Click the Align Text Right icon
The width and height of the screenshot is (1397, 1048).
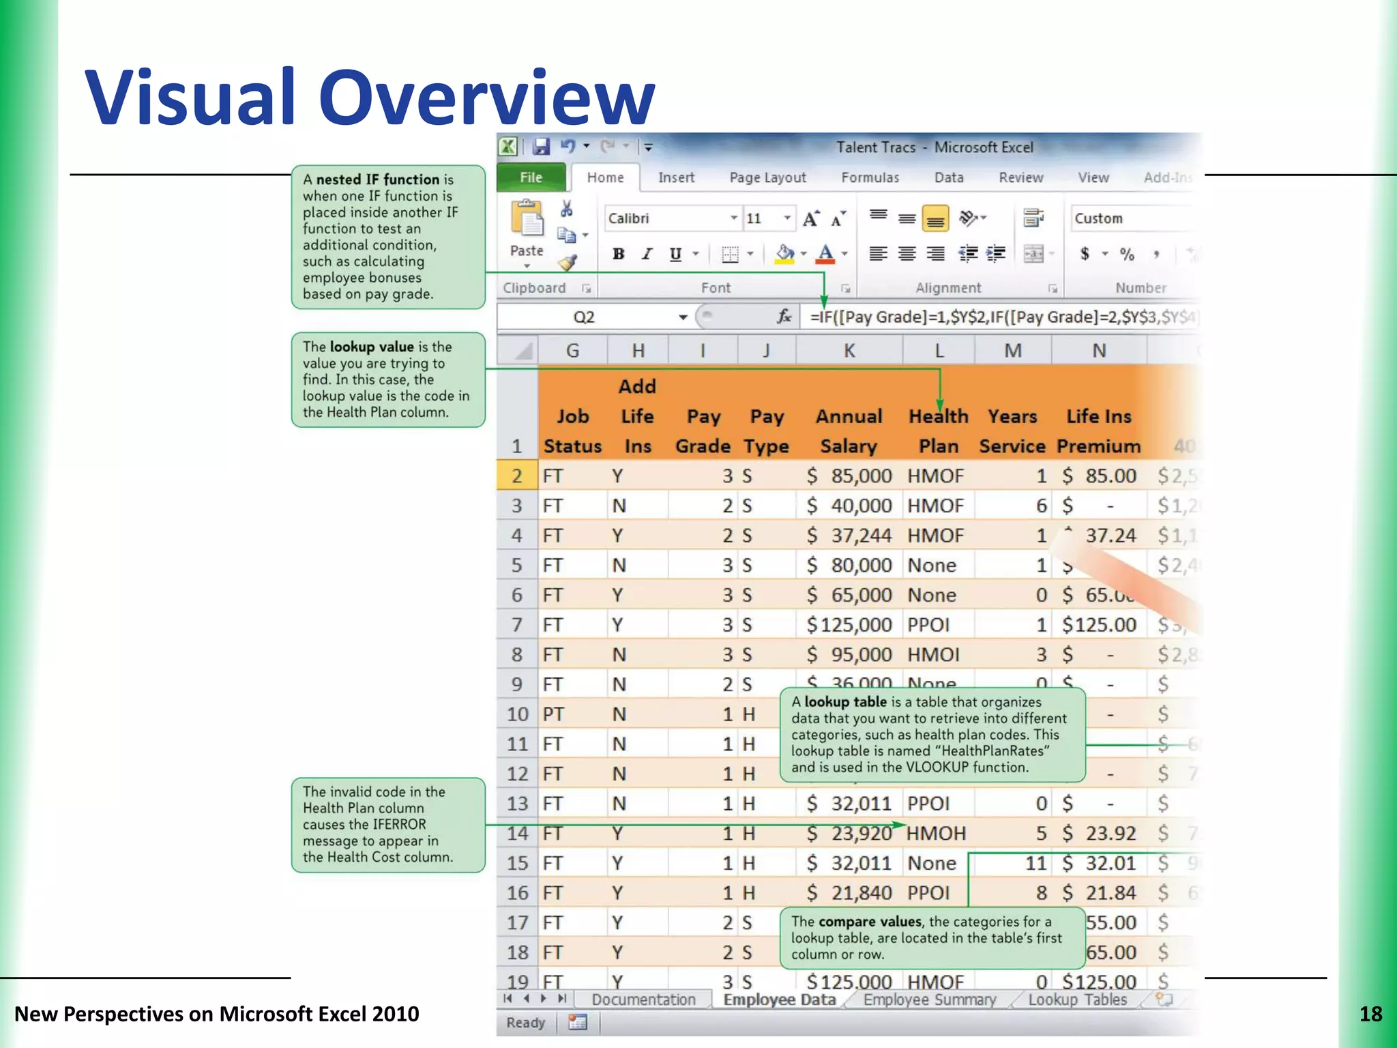tap(935, 254)
